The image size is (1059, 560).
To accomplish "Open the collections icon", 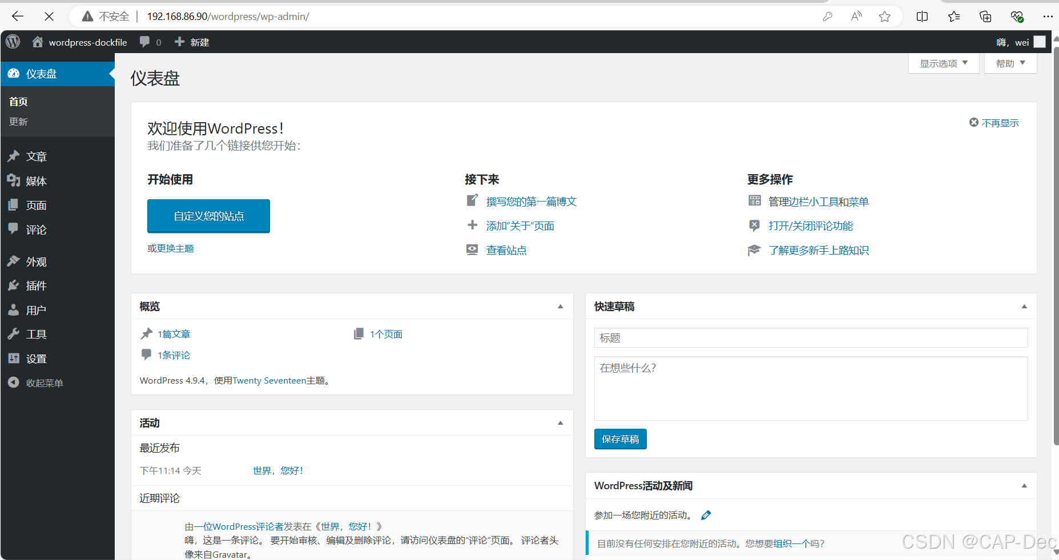I will (985, 17).
